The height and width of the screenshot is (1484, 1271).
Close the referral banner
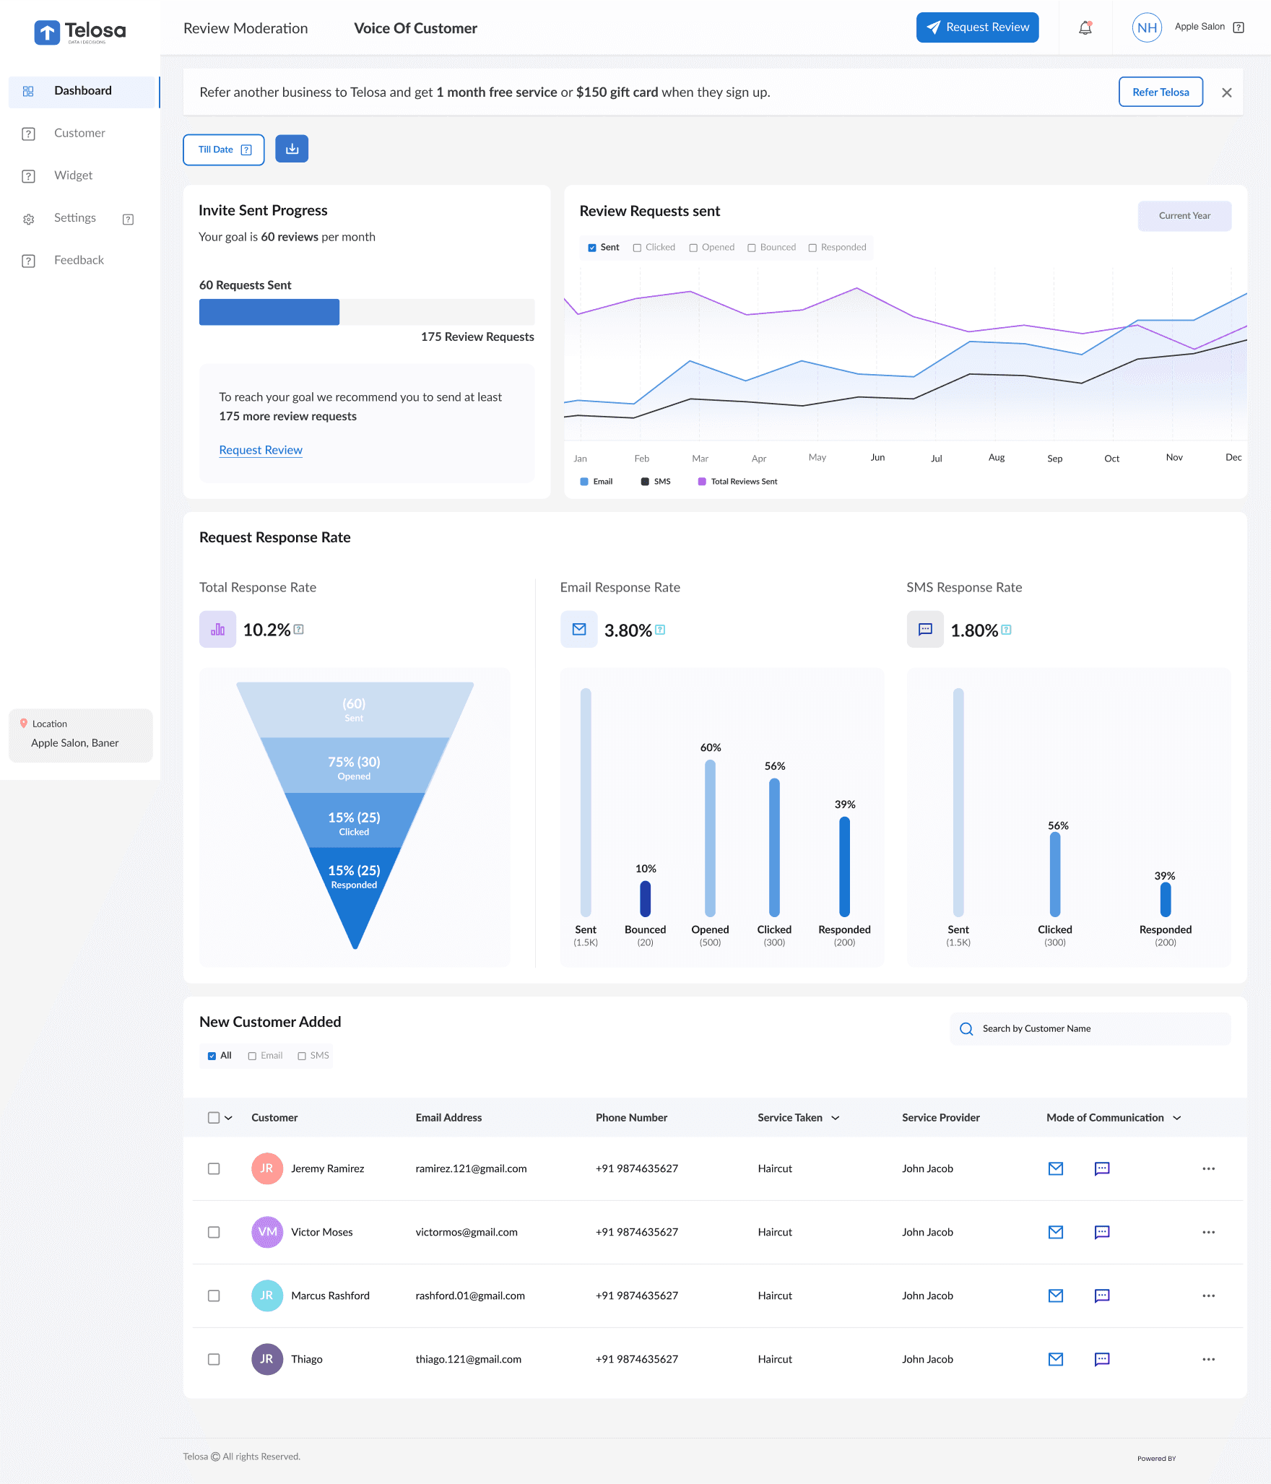1226,92
